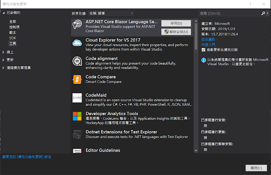Expand the 線上 tree node
271x175 pixels.
[x=3, y=52]
